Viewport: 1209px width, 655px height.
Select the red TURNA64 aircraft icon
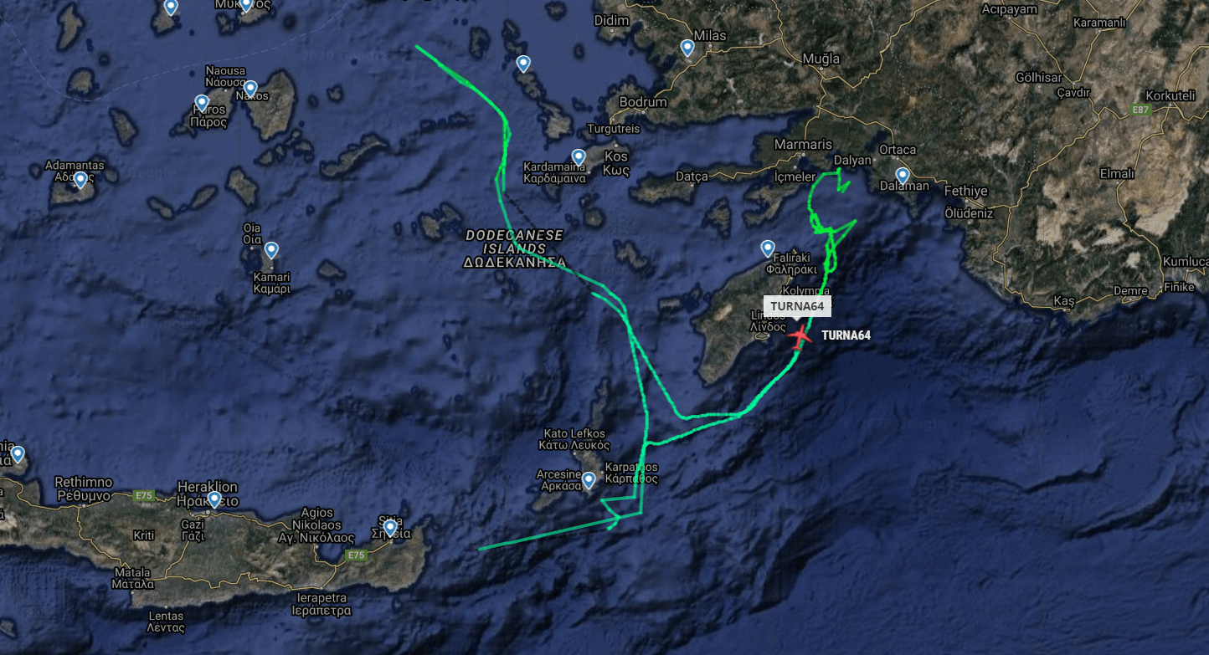[800, 335]
